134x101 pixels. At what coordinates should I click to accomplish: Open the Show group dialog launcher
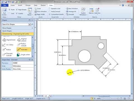(x=32, y=17)
